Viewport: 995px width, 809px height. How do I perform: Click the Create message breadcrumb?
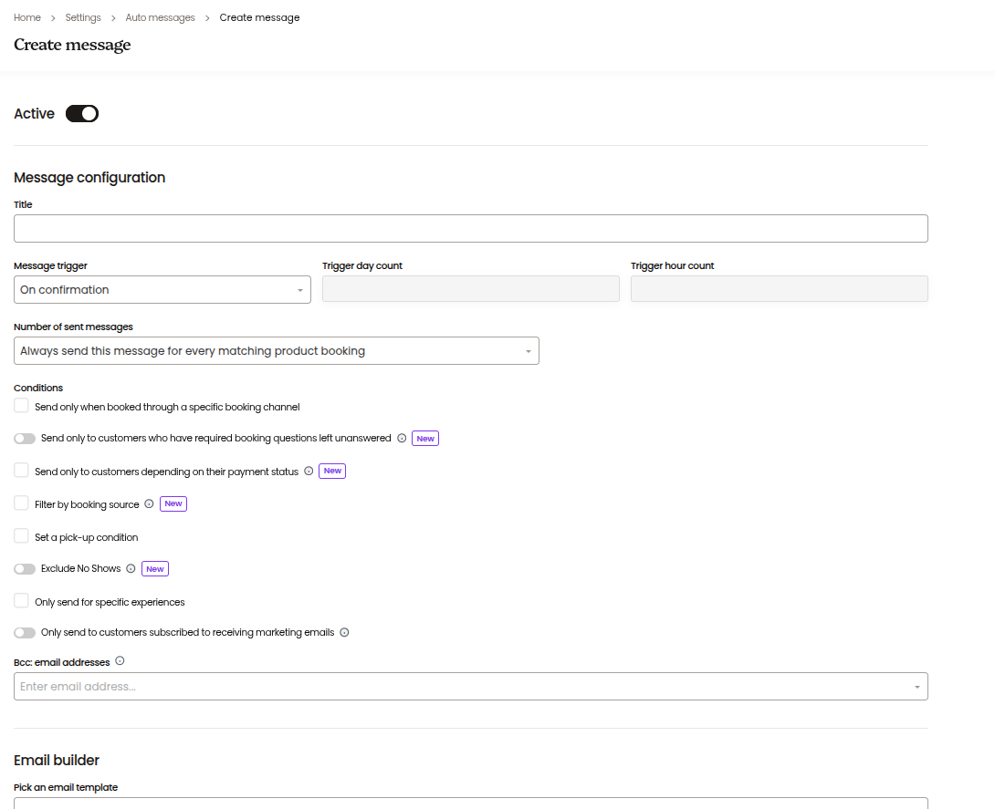pos(259,17)
